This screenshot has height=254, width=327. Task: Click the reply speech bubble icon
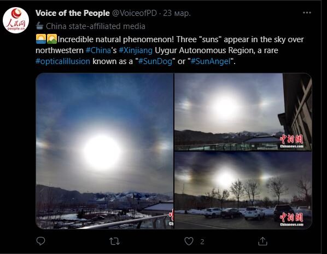[x=40, y=241]
